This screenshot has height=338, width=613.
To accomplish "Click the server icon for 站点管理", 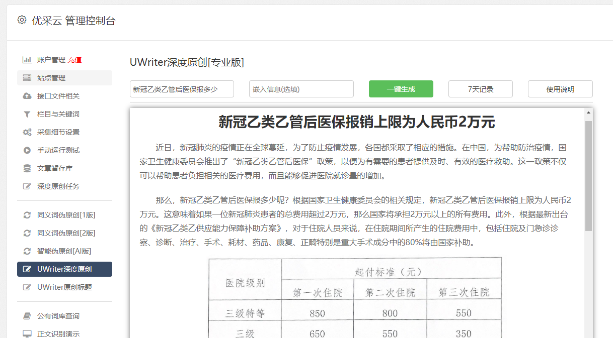I will (27, 78).
